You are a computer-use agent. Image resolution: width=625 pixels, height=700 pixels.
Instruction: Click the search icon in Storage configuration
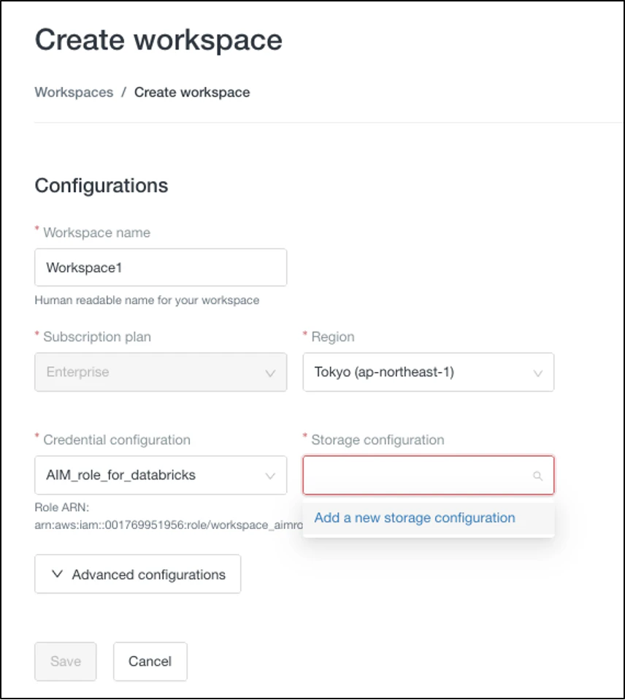(537, 476)
